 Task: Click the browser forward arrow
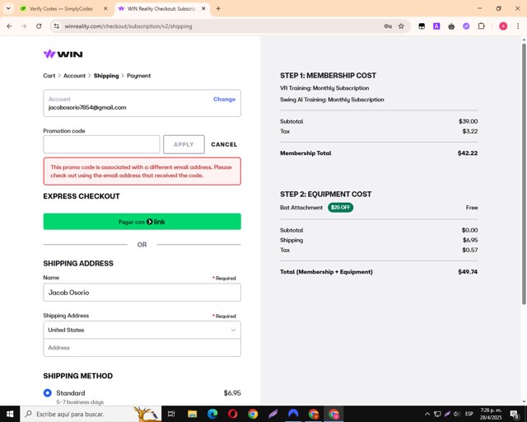point(24,26)
